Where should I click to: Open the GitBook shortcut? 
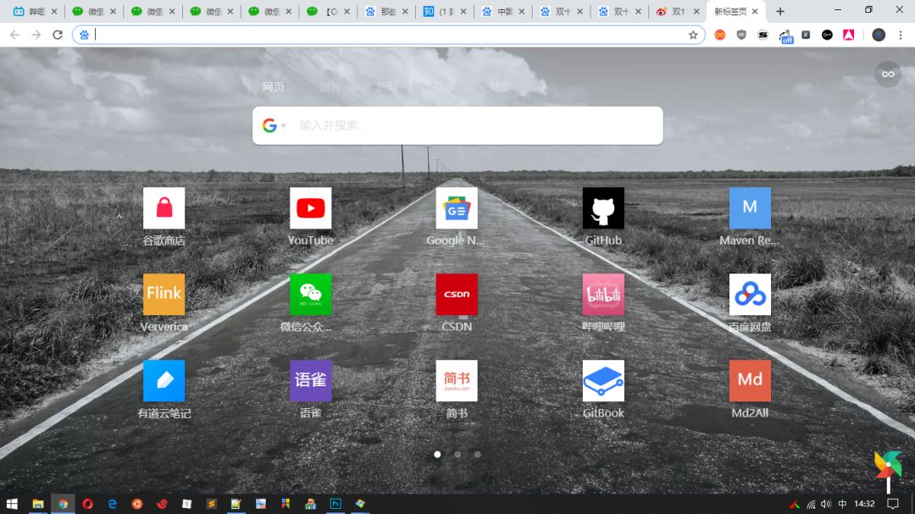(603, 381)
